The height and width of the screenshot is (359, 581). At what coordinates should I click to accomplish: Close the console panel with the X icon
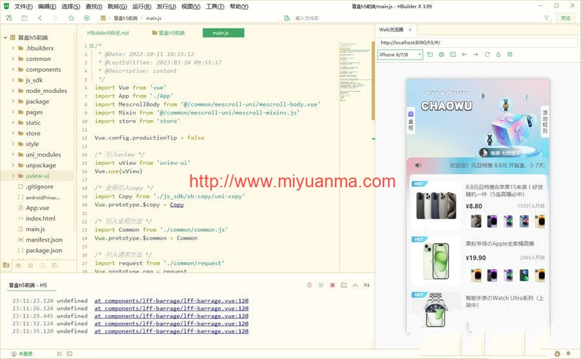[367, 285]
